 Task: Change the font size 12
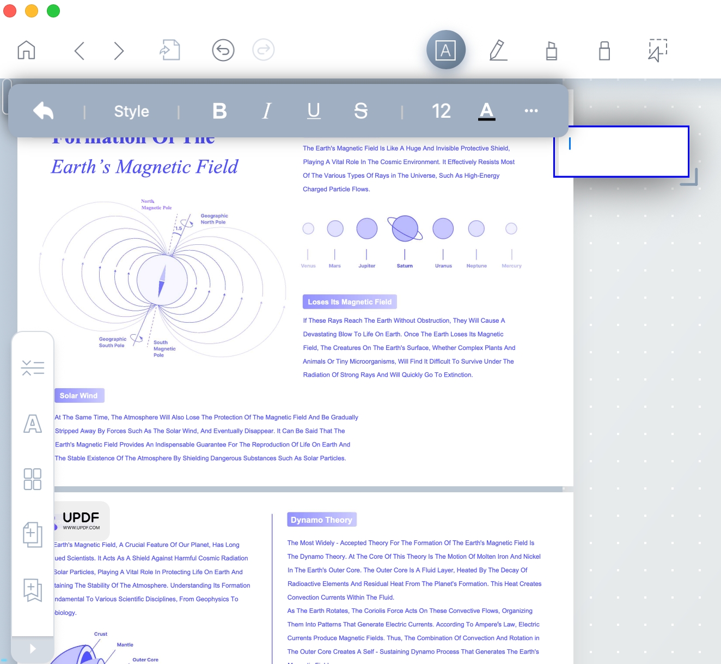tap(441, 111)
